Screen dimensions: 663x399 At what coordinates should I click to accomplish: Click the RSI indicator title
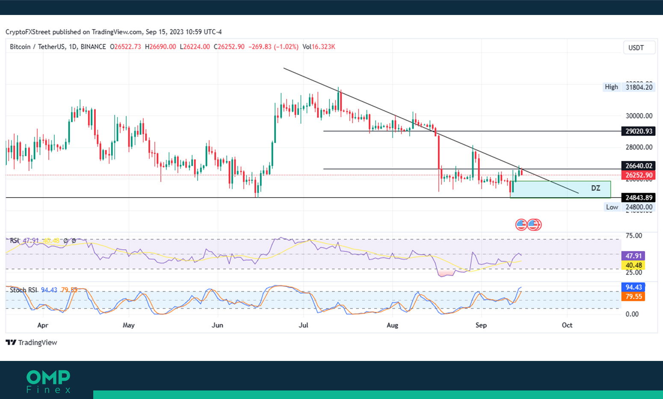(x=15, y=241)
